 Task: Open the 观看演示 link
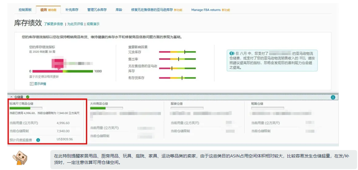tap(93, 24)
